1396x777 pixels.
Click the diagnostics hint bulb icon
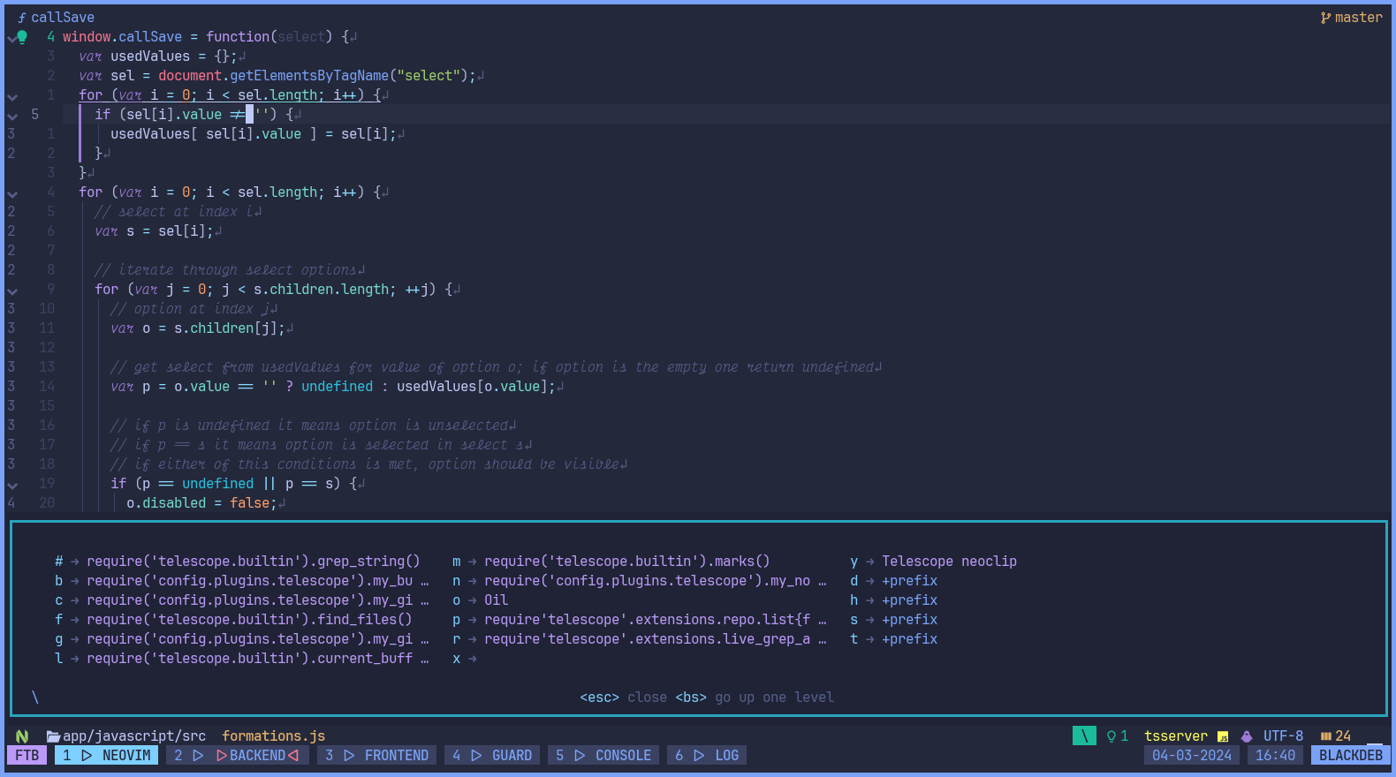pyautogui.click(x=1111, y=736)
